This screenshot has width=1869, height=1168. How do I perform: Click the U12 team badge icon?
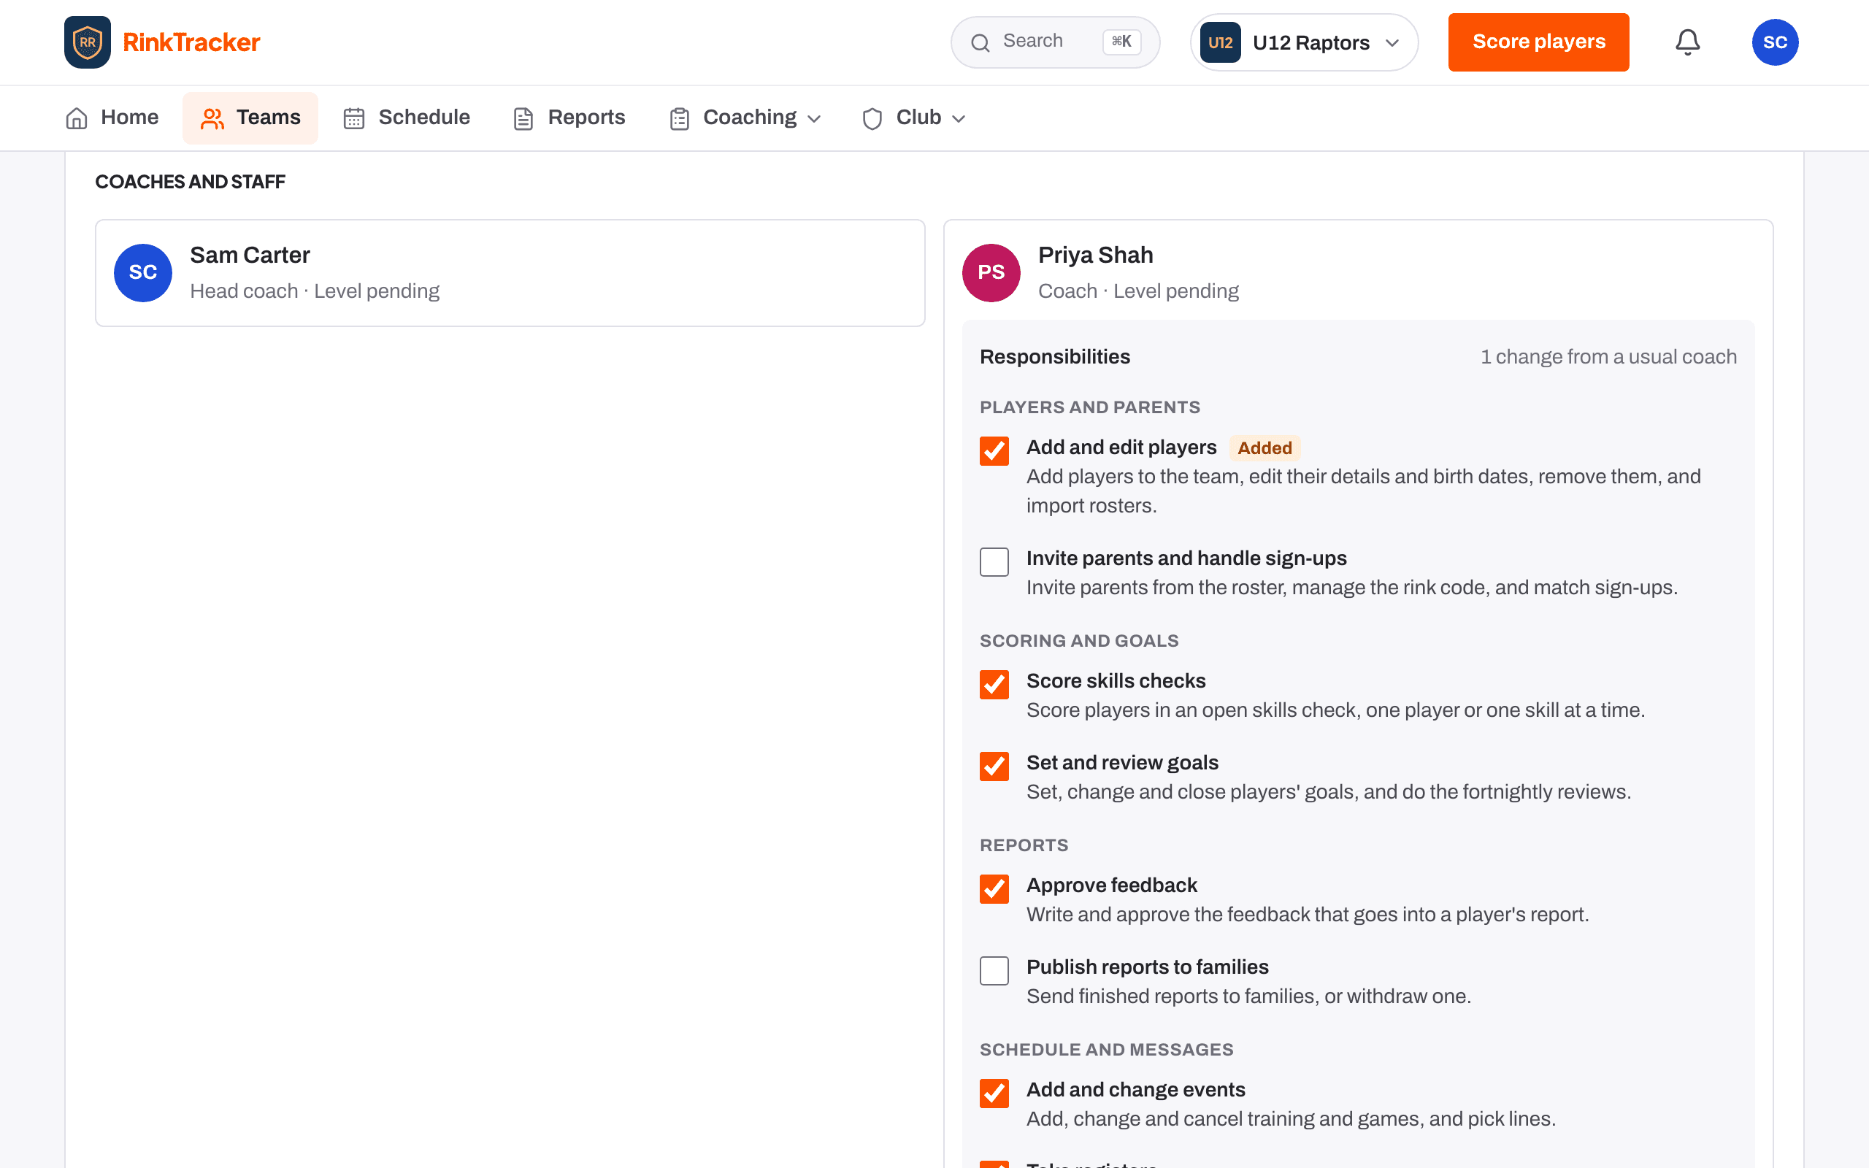pyautogui.click(x=1220, y=42)
